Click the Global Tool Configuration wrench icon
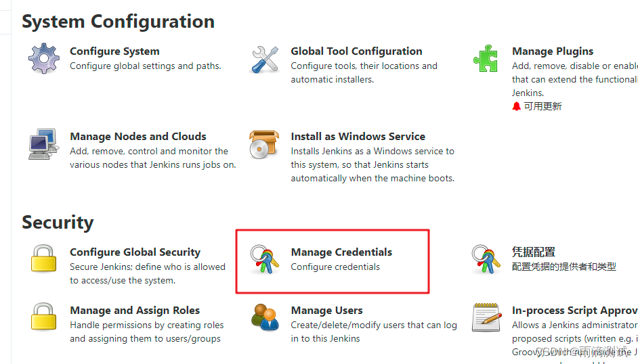The width and height of the screenshot is (638, 364). 265,60
